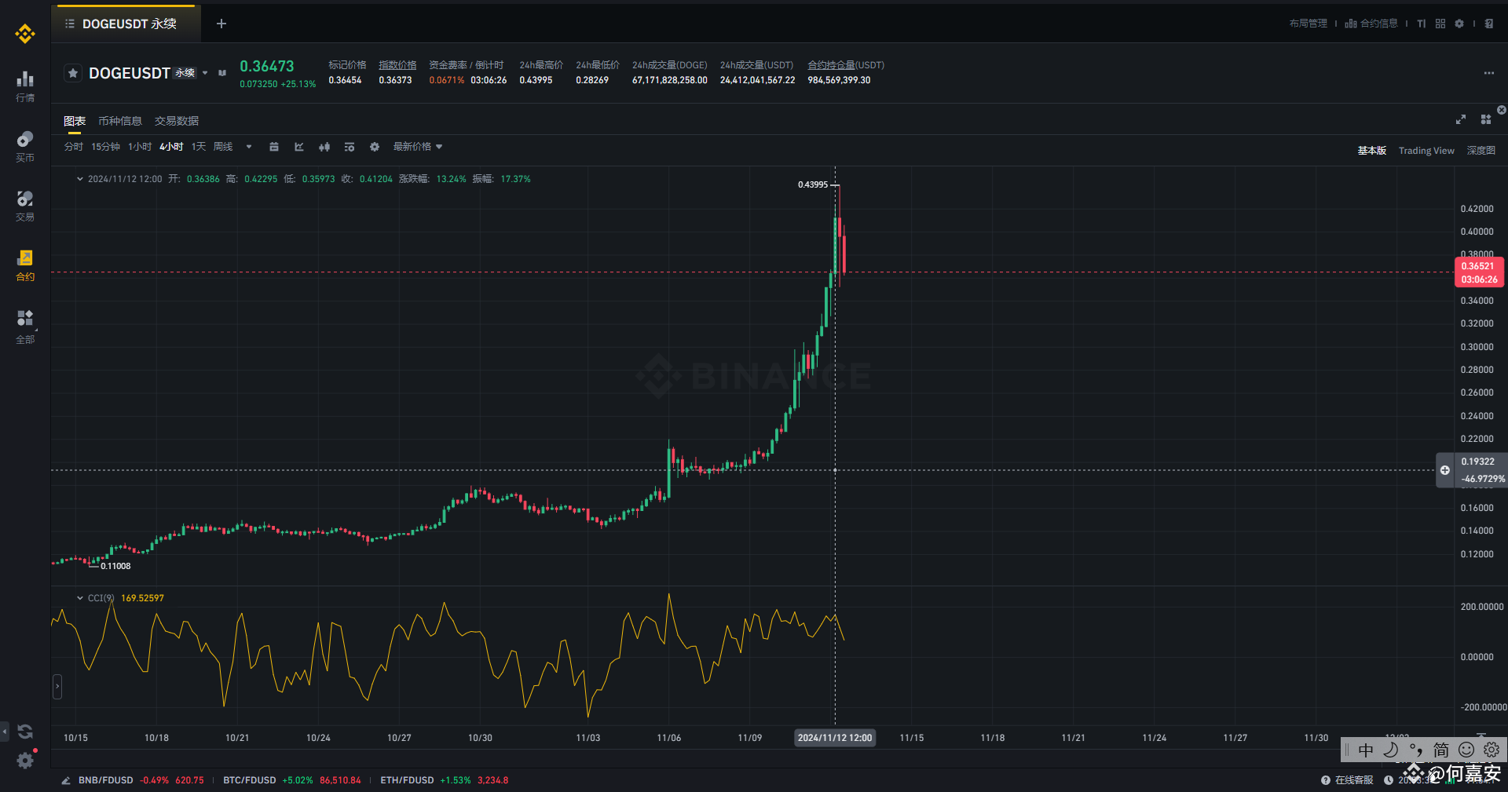Click the ETH/FDUSD ticker in the bottom bar
The width and height of the screenshot is (1508, 792).
coord(445,780)
